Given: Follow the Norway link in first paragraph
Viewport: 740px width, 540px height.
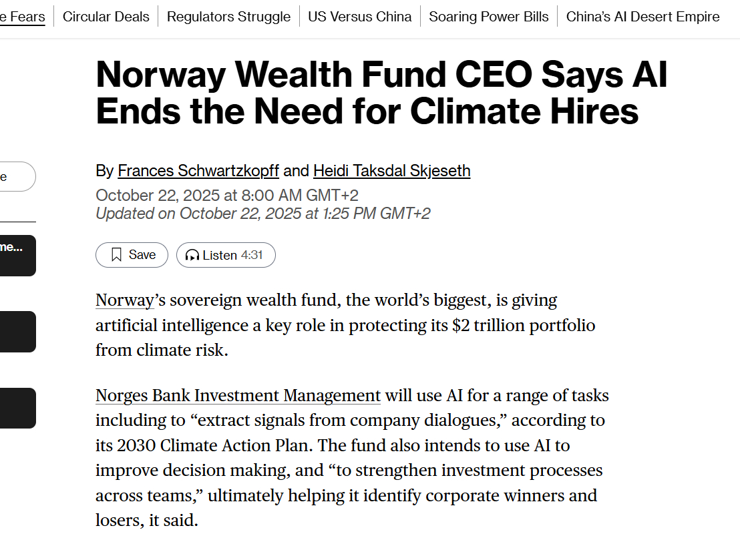Looking at the screenshot, I should coord(125,300).
